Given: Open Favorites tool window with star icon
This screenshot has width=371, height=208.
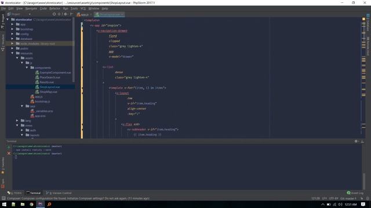Looking at the screenshot, I should pyautogui.click(x=3, y=166).
